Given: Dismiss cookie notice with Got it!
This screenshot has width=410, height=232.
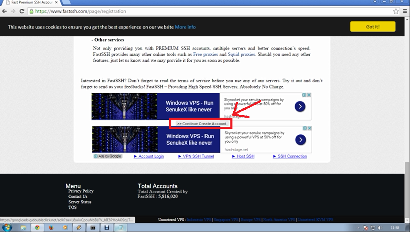Looking at the screenshot, I should tap(373, 27).
